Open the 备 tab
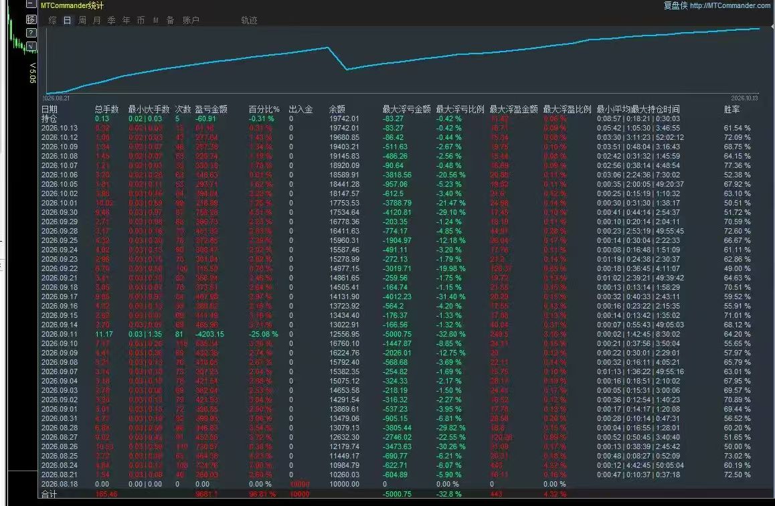The height and width of the screenshot is (506, 775). point(171,20)
